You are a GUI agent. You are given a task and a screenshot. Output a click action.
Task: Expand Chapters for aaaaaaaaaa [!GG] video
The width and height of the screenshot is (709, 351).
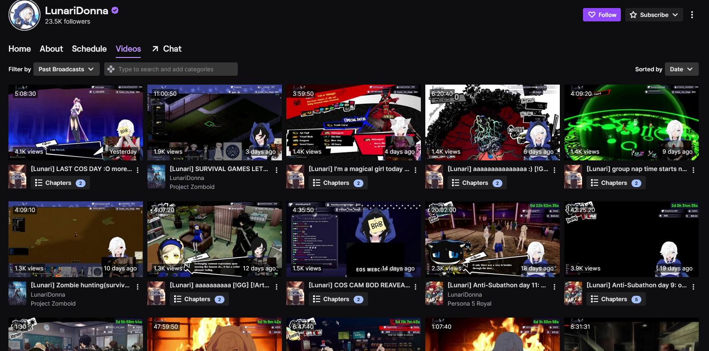[199, 299]
